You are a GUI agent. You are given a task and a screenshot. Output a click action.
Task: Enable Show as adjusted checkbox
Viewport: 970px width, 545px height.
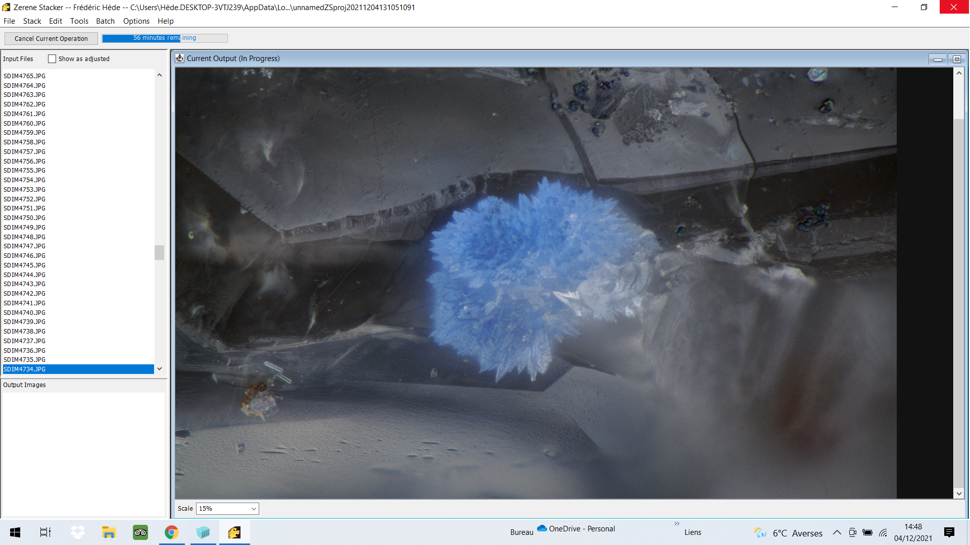52,59
